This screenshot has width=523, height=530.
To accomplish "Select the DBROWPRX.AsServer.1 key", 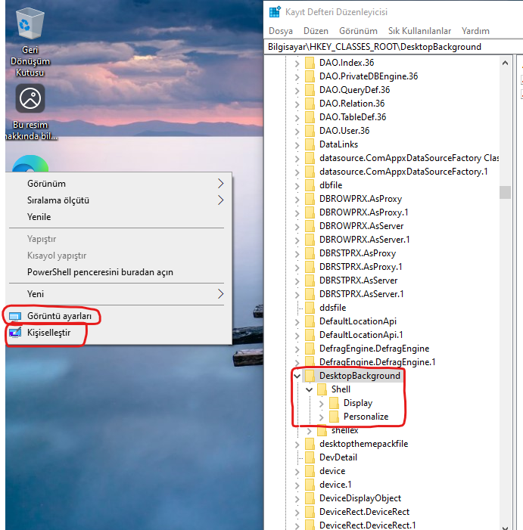I will tap(364, 240).
